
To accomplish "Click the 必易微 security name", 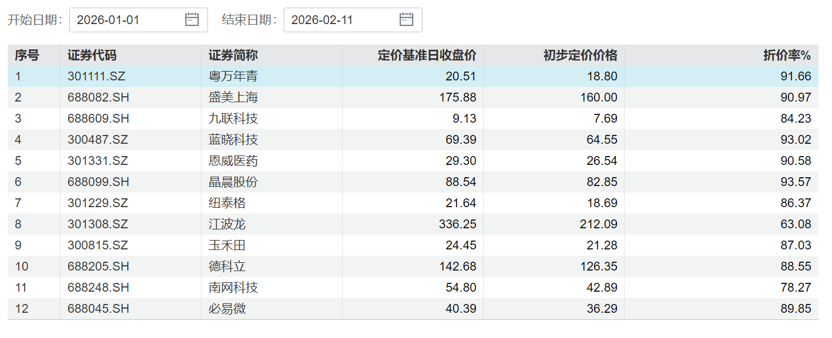I will (x=227, y=309).
